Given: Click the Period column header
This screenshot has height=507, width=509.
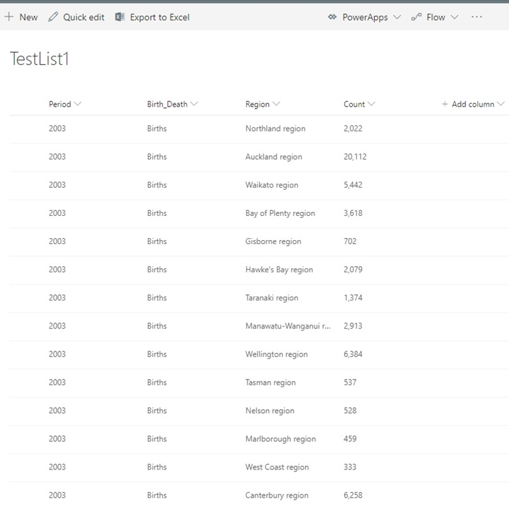Looking at the screenshot, I should point(60,104).
